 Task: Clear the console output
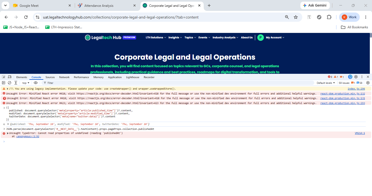(x=10, y=83)
